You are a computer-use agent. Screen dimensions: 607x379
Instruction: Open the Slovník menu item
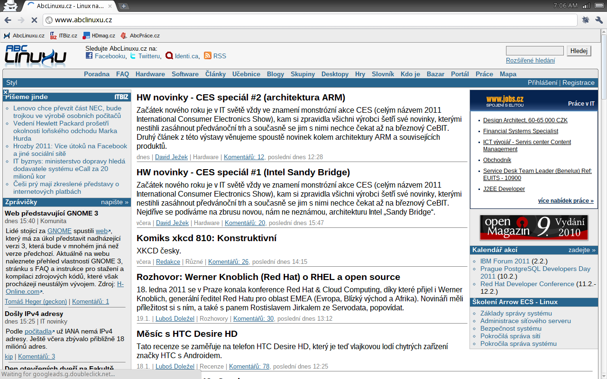tap(383, 74)
